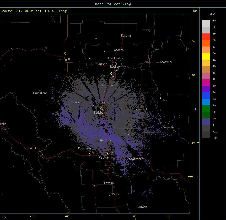Select the orange 57-60 dBZ legend swatch
The height and width of the screenshot is (220, 226).
pyautogui.click(x=206, y=43)
